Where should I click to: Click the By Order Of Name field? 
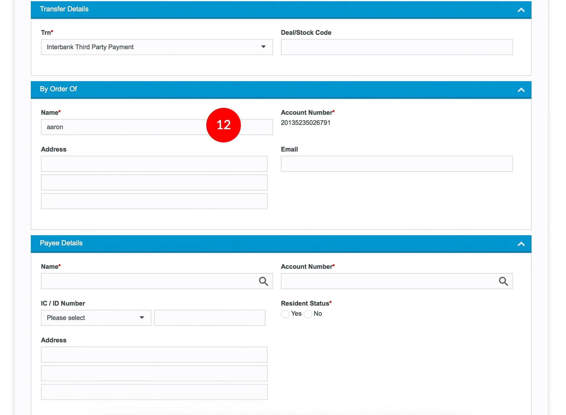[123, 127]
